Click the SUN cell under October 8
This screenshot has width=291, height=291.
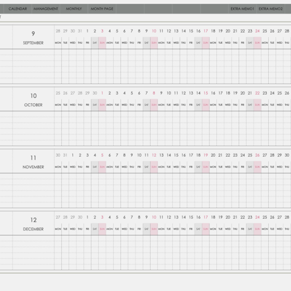click(x=154, y=105)
